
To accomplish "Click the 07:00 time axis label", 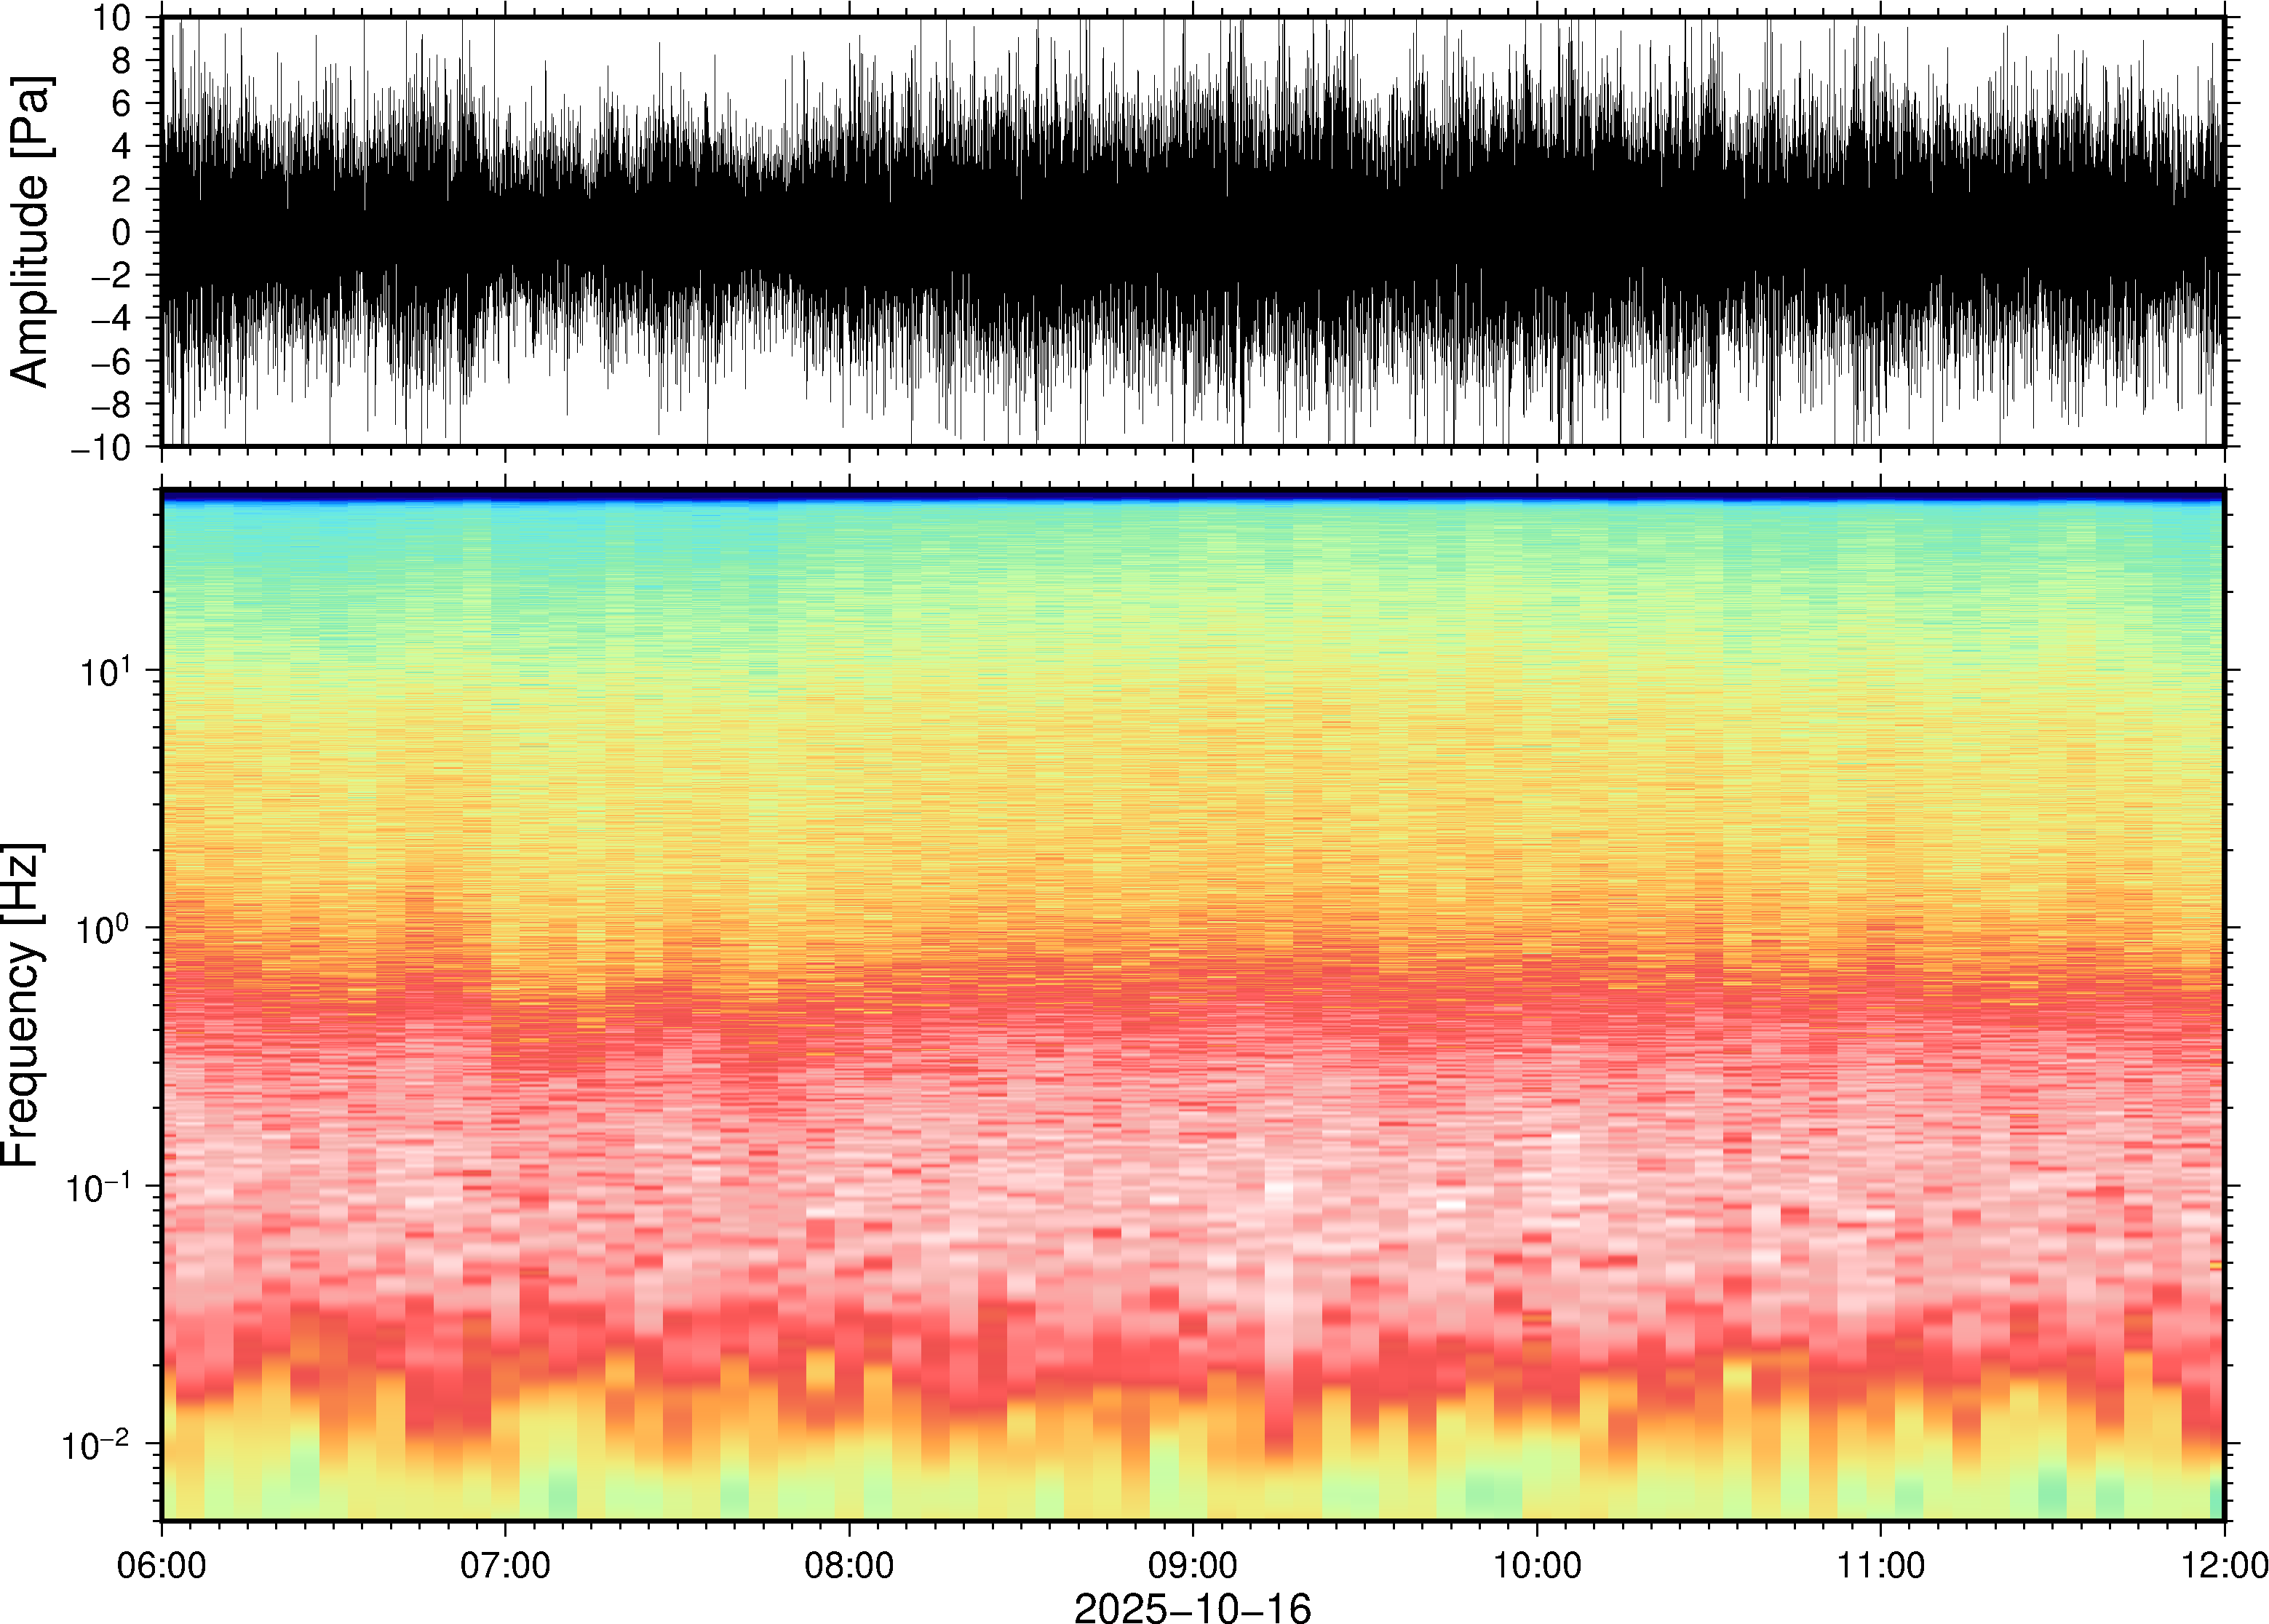I will (505, 1565).
